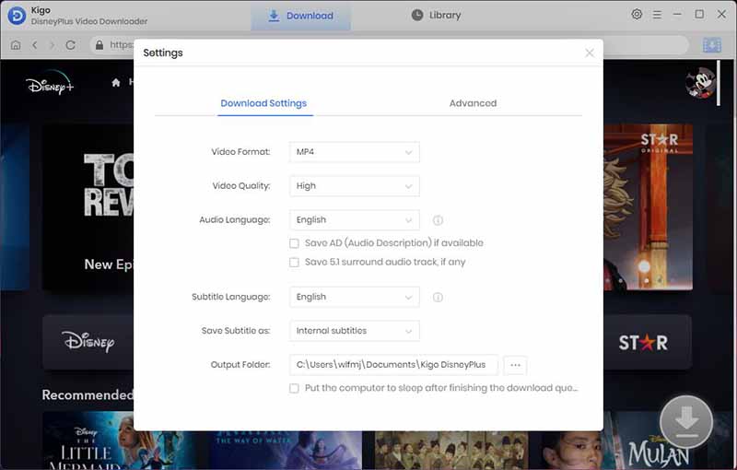Open the Star brand tile
Image resolution: width=737 pixels, height=470 pixels.
[648, 342]
